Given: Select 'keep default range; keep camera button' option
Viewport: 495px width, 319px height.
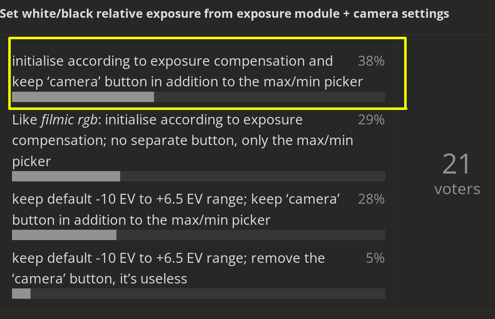Looking at the screenshot, I should (x=176, y=209).
